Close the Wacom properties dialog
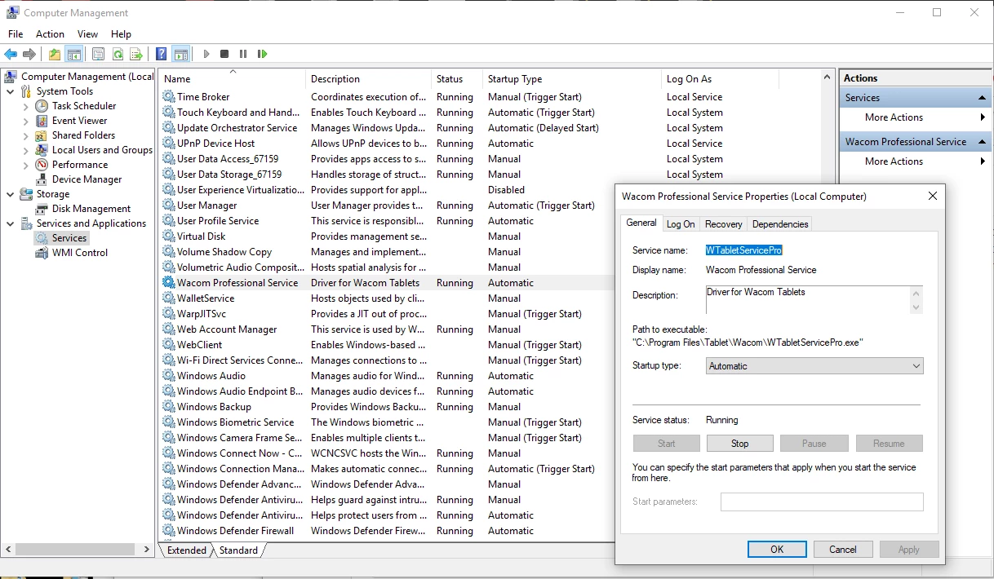 (933, 196)
